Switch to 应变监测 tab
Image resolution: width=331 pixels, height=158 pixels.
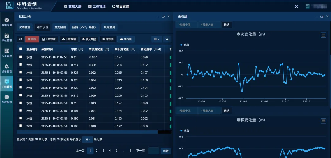pos(60,27)
